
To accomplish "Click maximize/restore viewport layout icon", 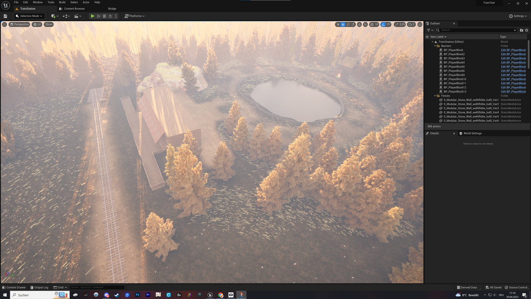I will coord(420,25).
